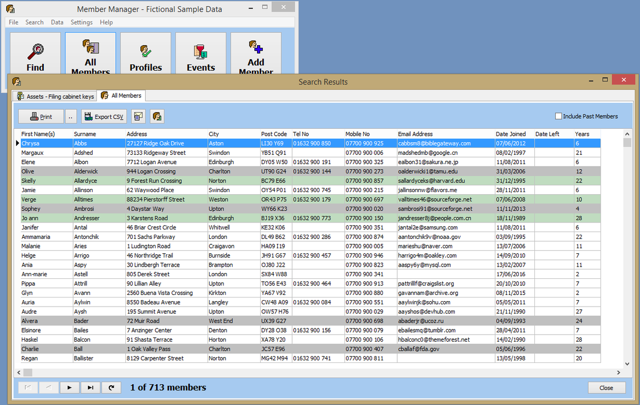Jump to last record in navigator

point(90,388)
